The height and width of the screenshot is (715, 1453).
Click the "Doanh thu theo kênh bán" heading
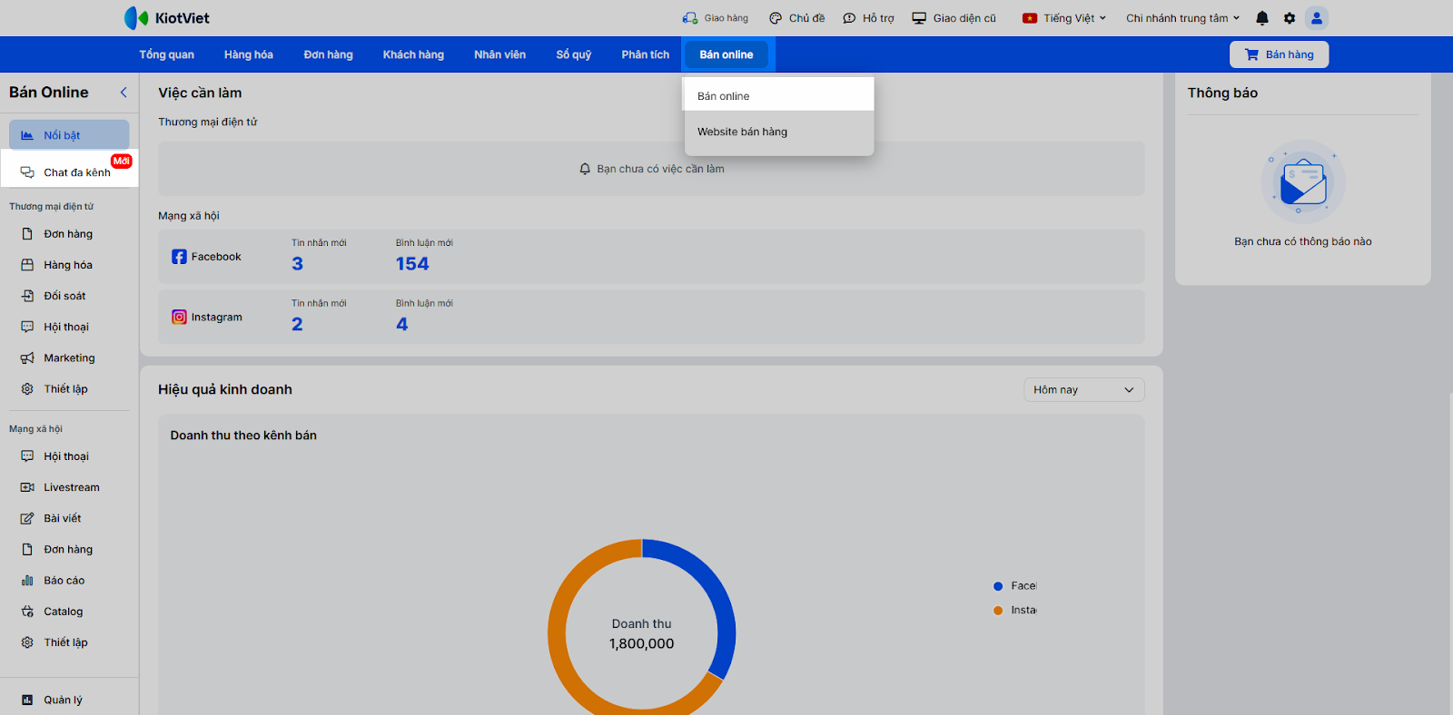(x=243, y=436)
